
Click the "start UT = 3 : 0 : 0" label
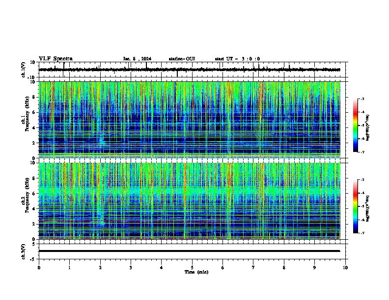pyautogui.click(x=237, y=59)
